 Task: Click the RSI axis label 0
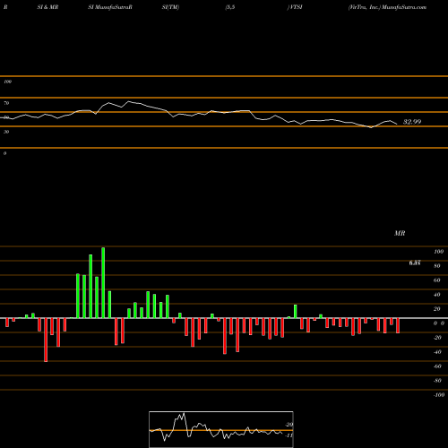pyautogui.click(x=4, y=153)
